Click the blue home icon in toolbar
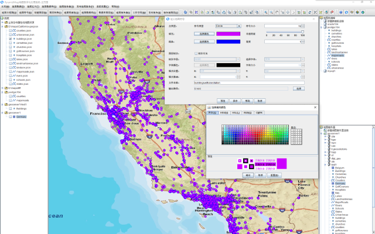375x234 pixels. pos(185,12)
